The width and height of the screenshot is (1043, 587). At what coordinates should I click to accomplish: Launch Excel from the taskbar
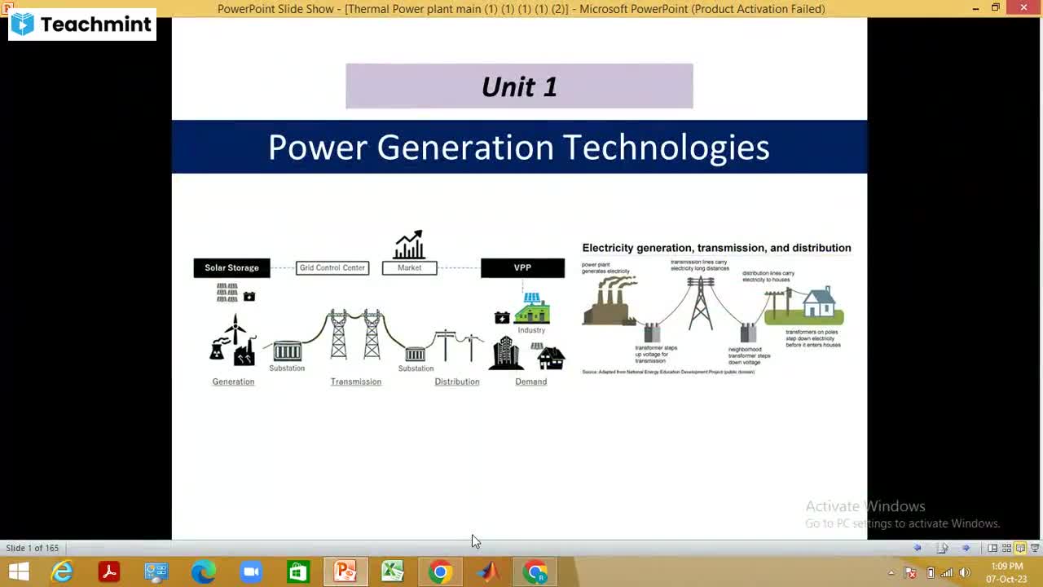point(393,572)
